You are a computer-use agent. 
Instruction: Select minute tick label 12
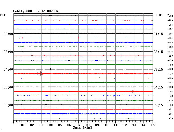(125, 125)
